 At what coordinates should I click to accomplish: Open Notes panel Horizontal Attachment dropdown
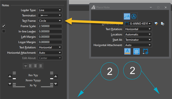pos(50,53)
